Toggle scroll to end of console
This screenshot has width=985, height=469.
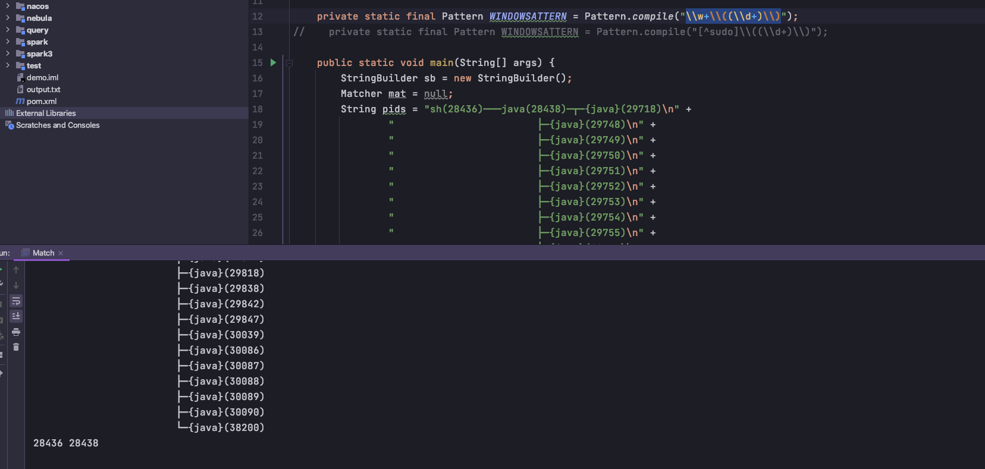click(16, 316)
